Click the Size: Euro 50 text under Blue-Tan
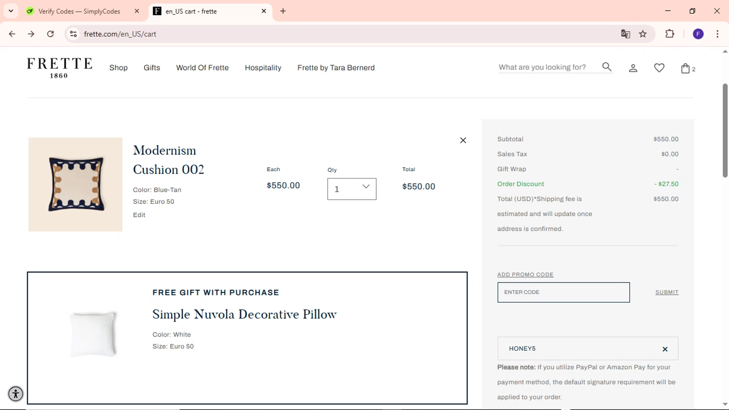 (154, 201)
